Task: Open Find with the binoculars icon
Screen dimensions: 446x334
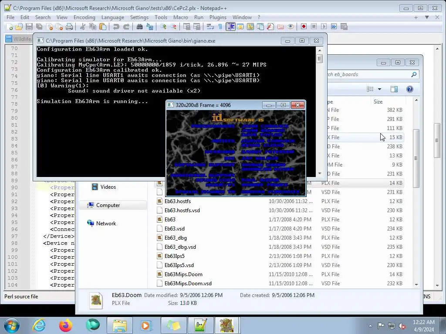Action: tap(139, 27)
